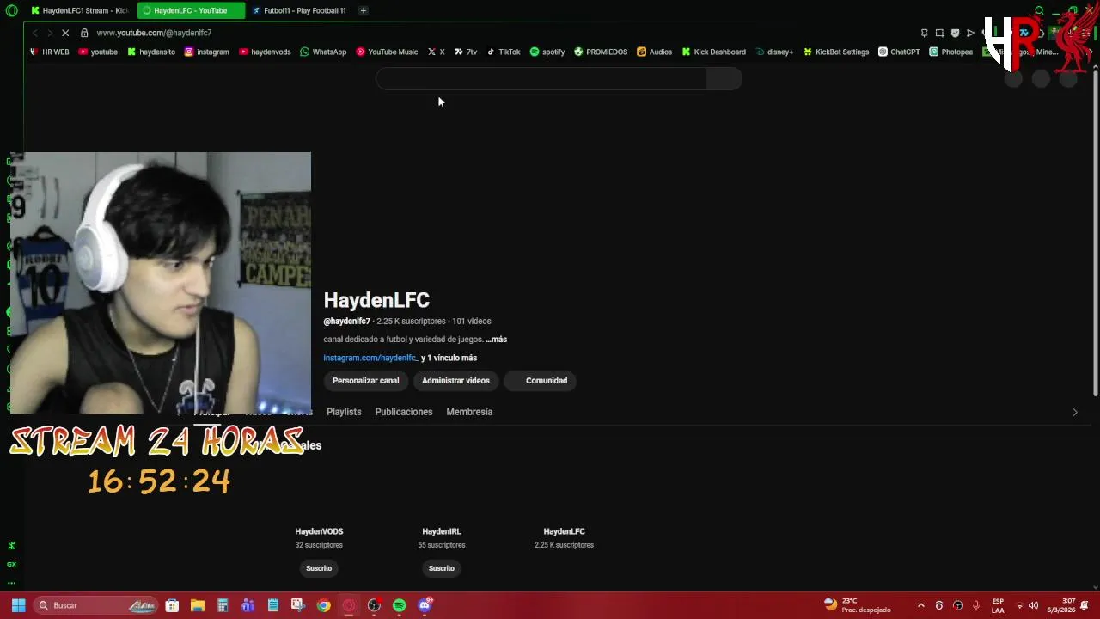
Task: Open the disney+ bookmark
Action: [773, 52]
